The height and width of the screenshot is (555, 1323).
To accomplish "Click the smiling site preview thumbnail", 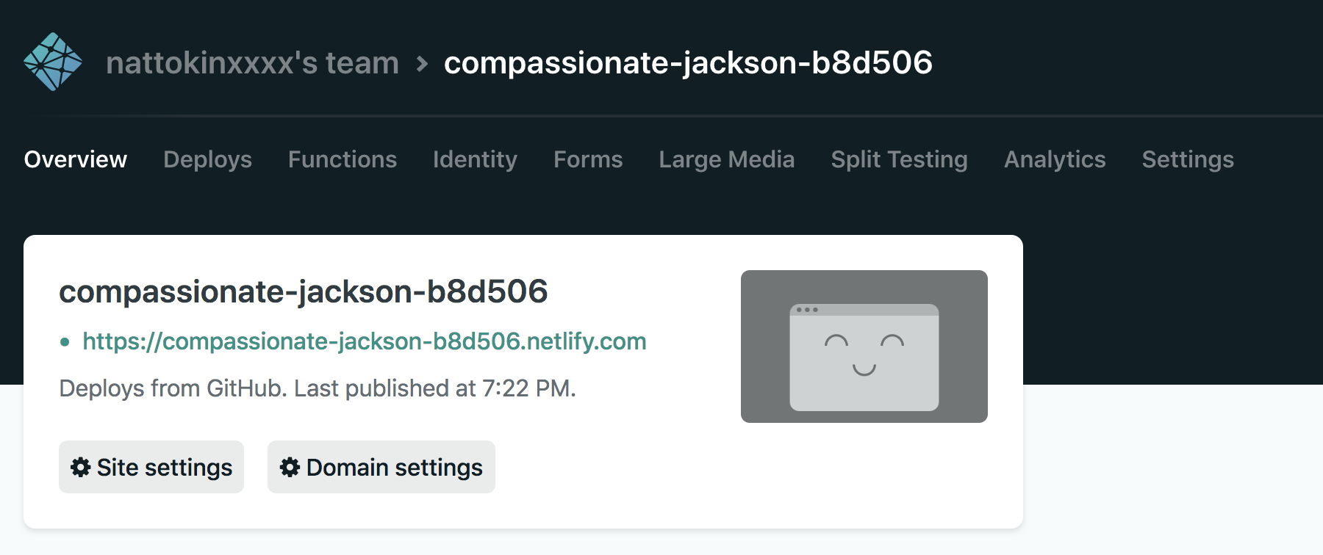I will [864, 347].
